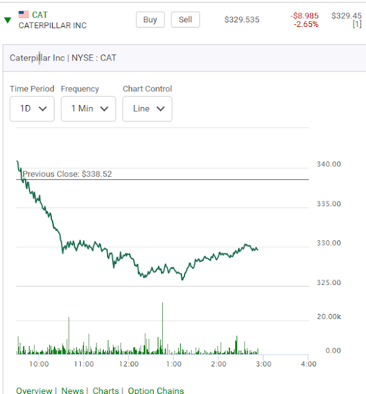Click the 325.00 price axis label
The image size is (366, 394).
point(329,282)
